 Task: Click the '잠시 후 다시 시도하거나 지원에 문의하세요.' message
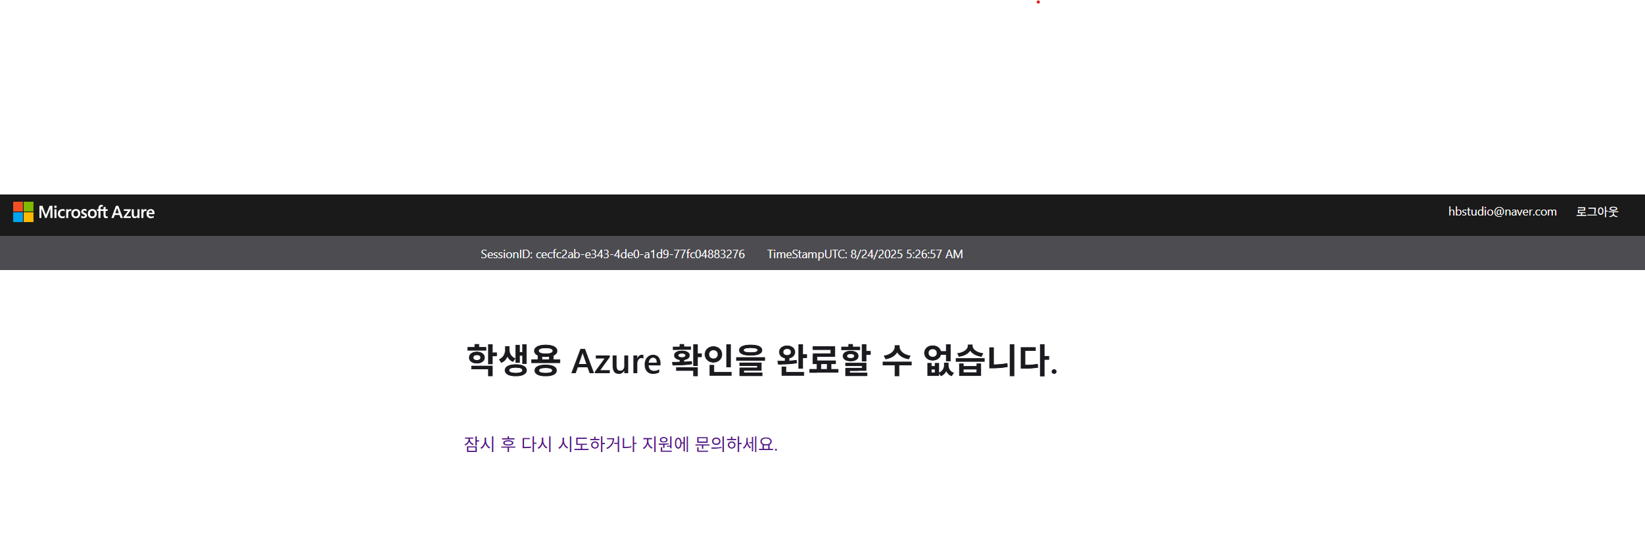click(x=621, y=444)
